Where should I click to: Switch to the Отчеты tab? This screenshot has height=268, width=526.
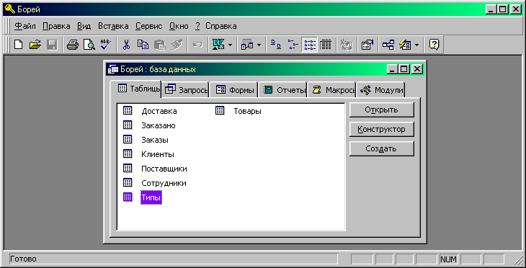pos(282,90)
